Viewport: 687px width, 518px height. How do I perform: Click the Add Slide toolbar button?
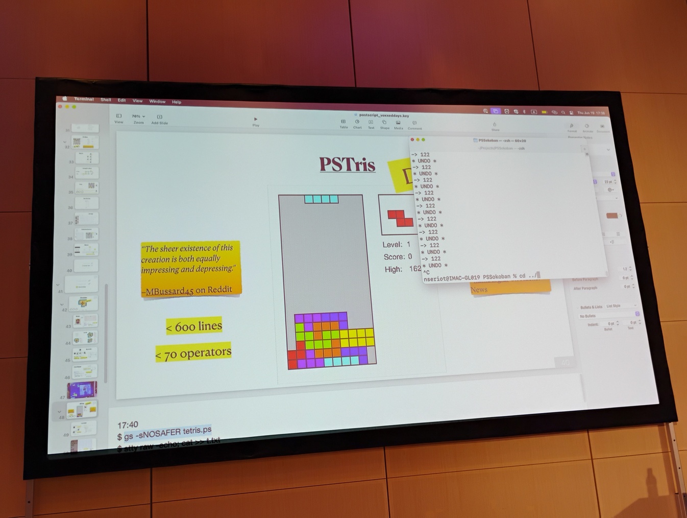click(x=159, y=120)
